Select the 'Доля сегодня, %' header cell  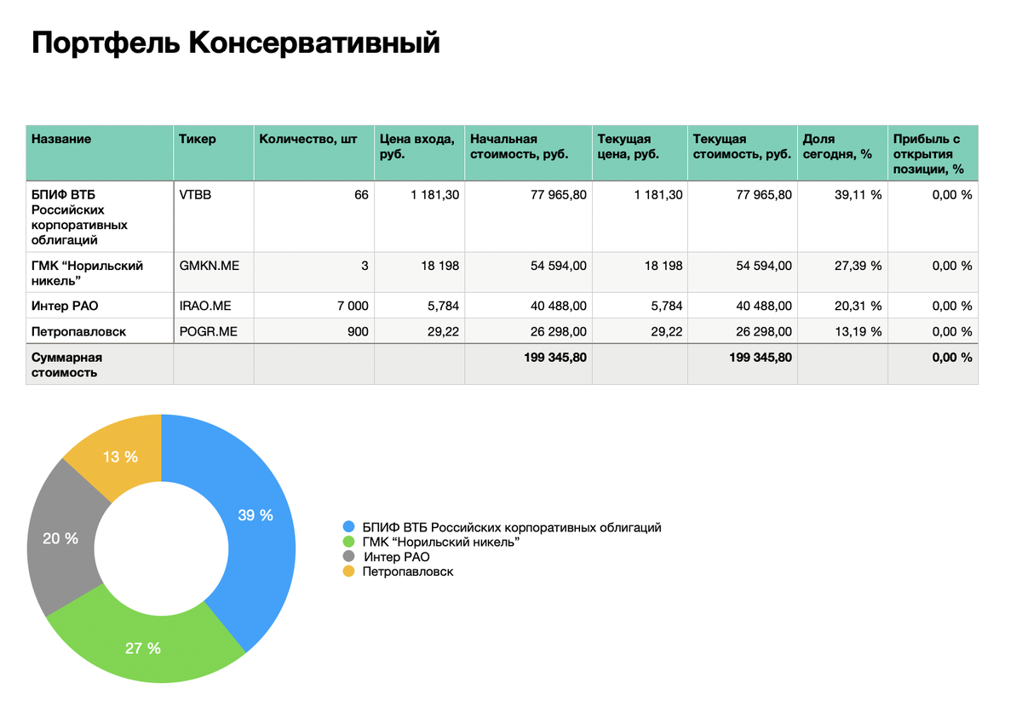pyautogui.click(x=843, y=153)
